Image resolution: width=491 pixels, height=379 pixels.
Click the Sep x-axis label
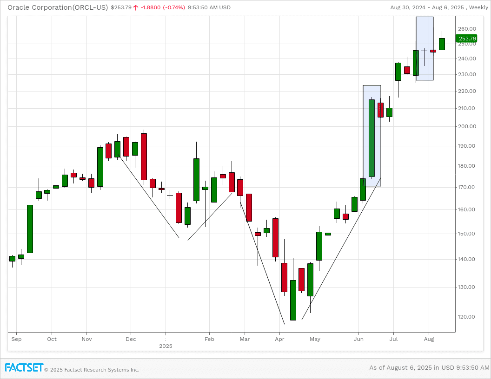coord(16,339)
